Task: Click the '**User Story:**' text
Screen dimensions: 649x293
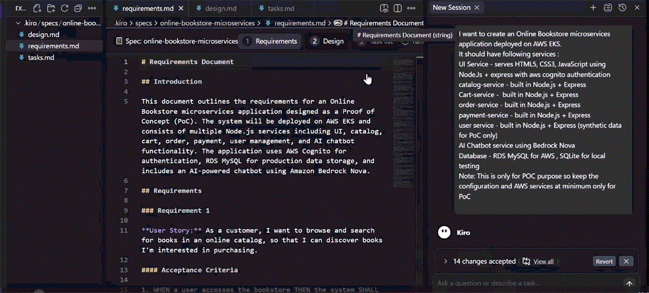Action: pyautogui.click(x=171, y=230)
